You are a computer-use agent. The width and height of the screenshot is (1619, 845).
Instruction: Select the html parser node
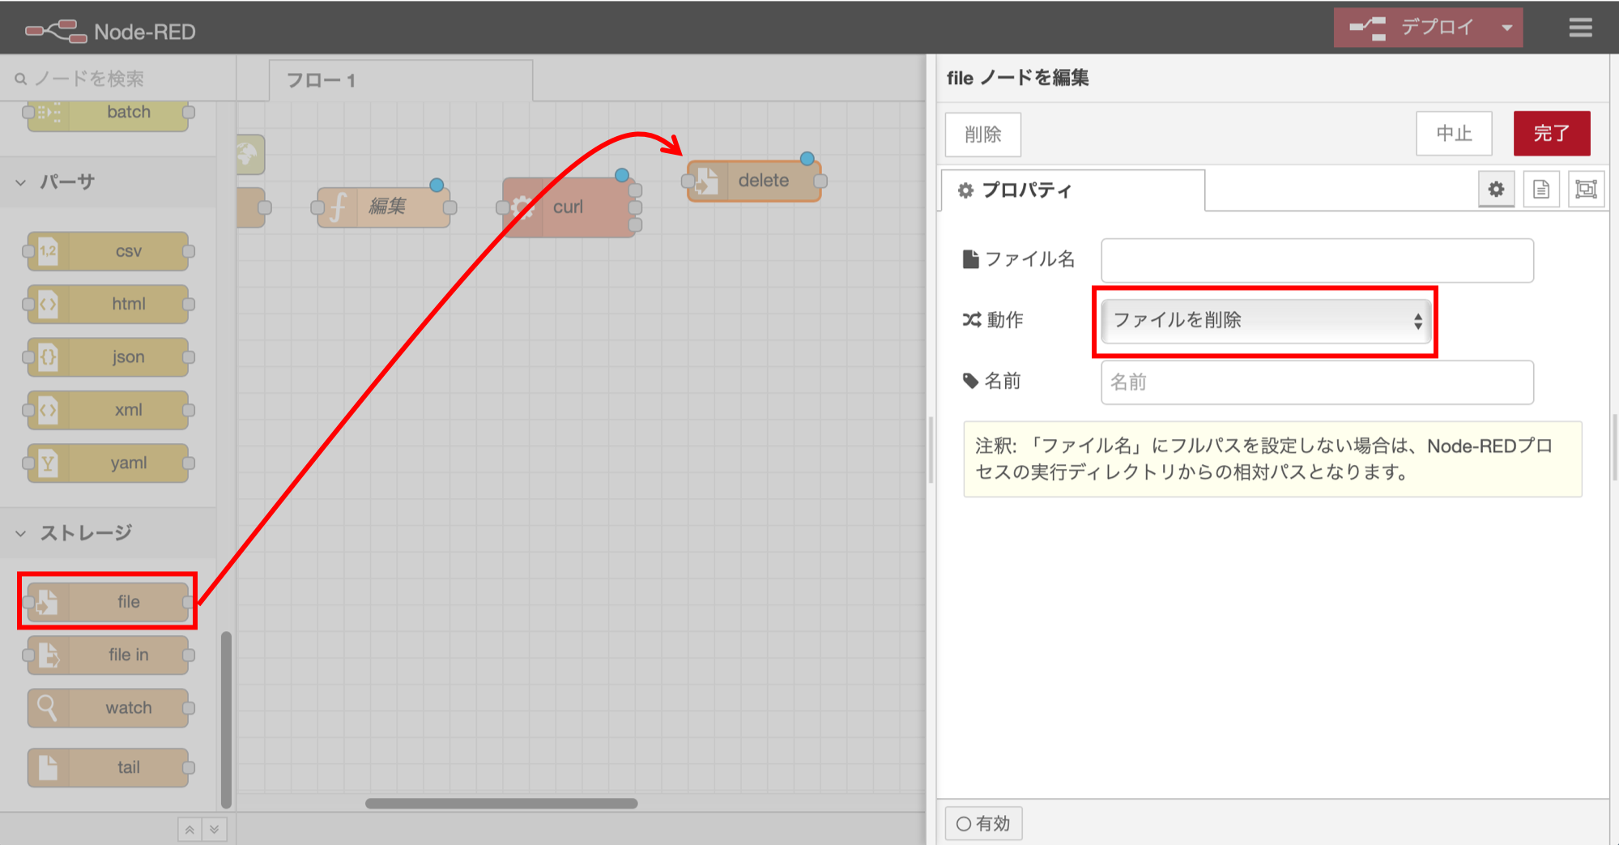coord(108,303)
